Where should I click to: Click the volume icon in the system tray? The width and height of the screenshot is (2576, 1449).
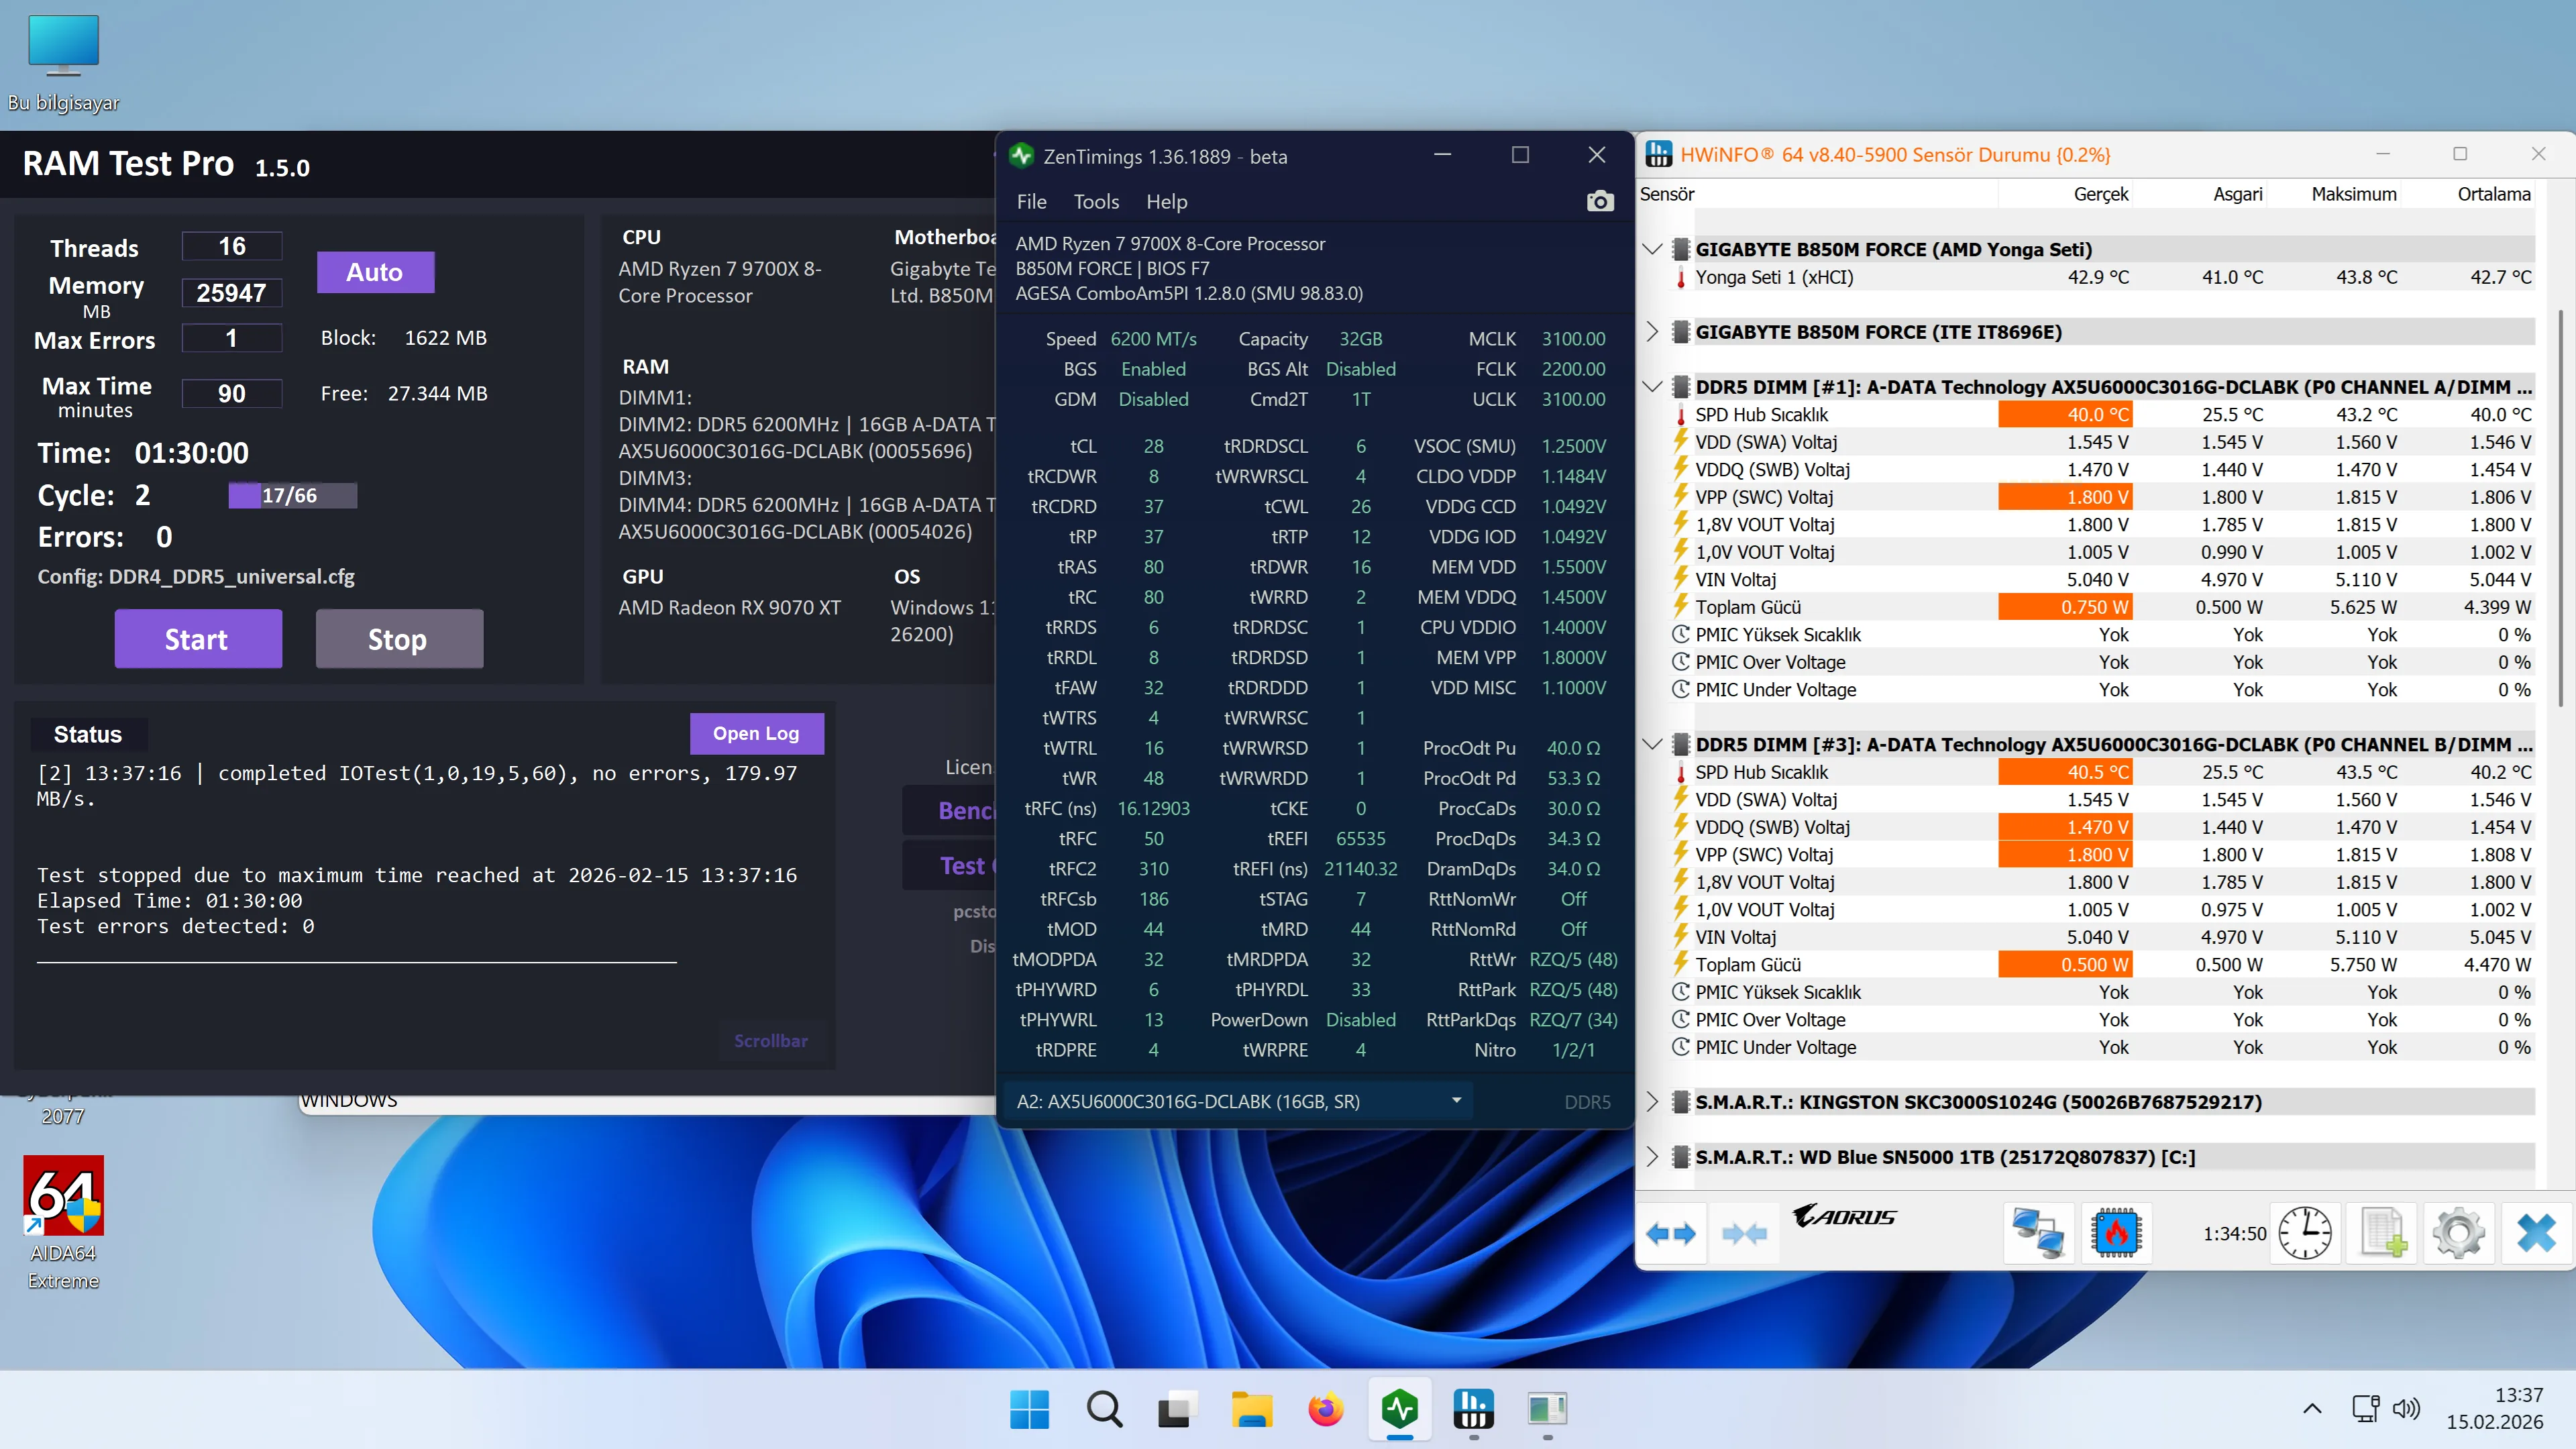2406,1408
